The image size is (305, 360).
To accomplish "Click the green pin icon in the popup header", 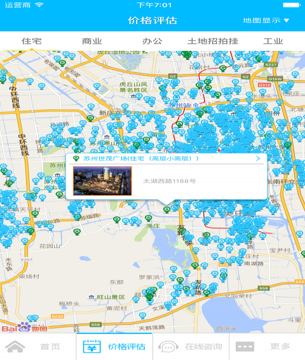I will pyautogui.click(x=76, y=158).
